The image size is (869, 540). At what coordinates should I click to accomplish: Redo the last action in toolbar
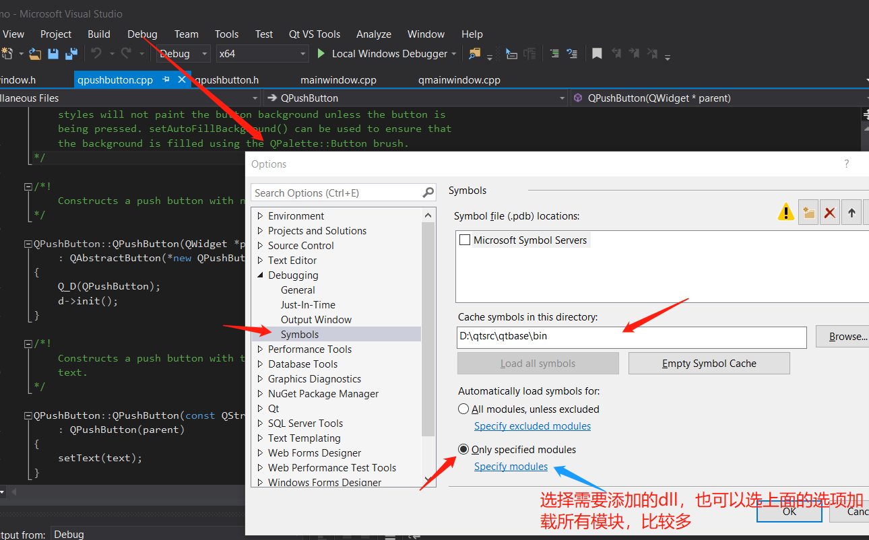click(125, 53)
